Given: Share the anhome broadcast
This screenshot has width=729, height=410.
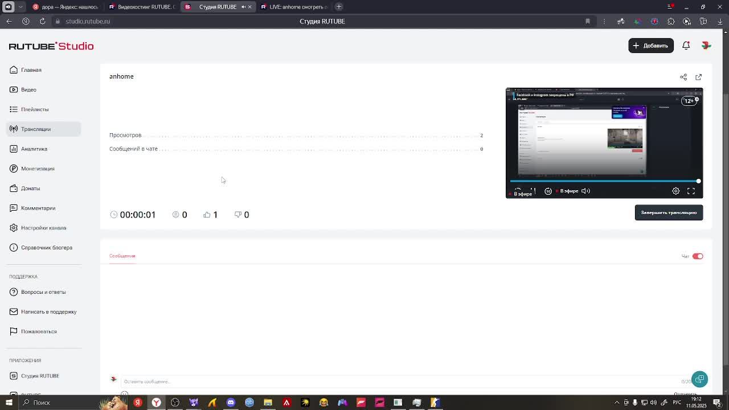Looking at the screenshot, I should [x=683, y=77].
